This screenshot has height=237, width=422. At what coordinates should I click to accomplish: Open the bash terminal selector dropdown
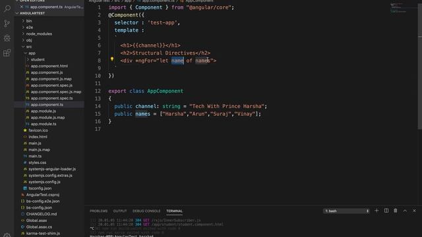click(x=346, y=211)
